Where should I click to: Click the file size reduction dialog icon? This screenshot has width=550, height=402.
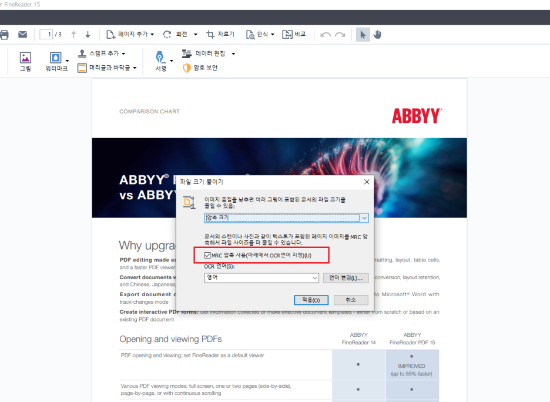click(x=189, y=202)
